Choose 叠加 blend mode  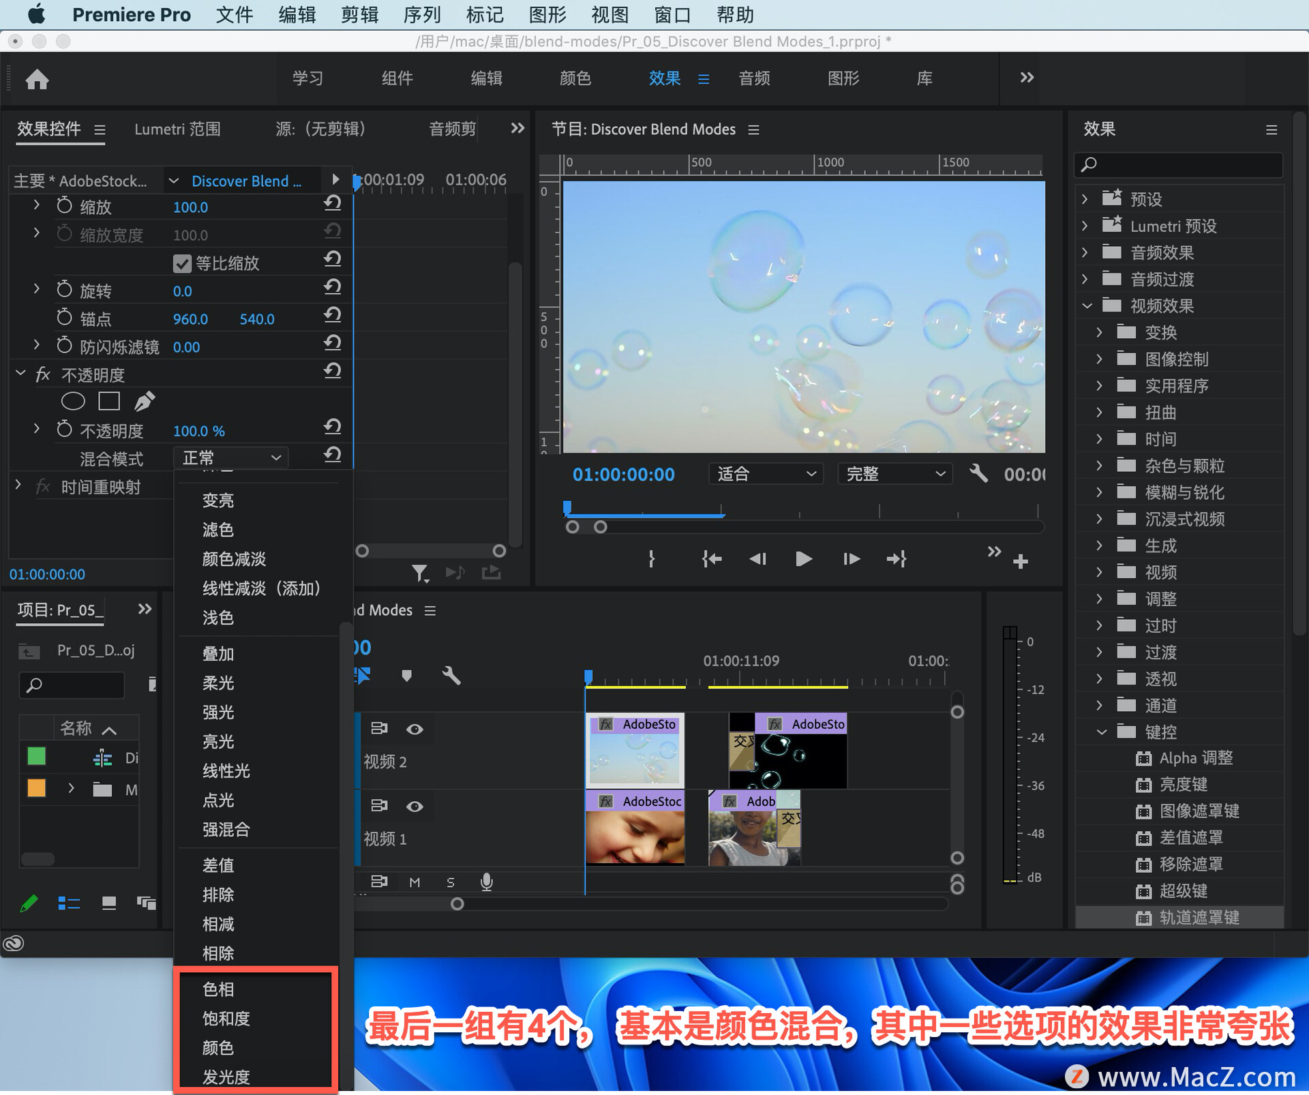point(218,654)
